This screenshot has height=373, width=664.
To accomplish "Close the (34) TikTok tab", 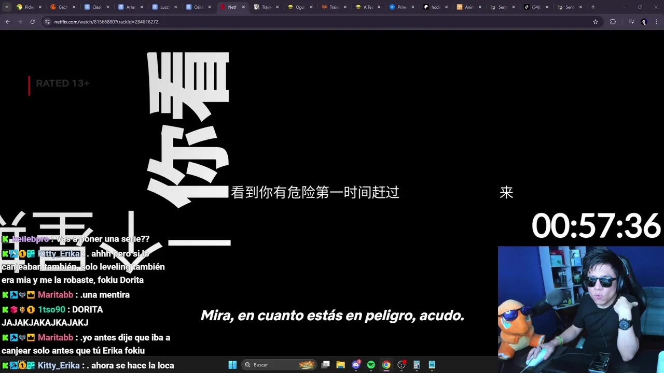I will click(x=547, y=7).
